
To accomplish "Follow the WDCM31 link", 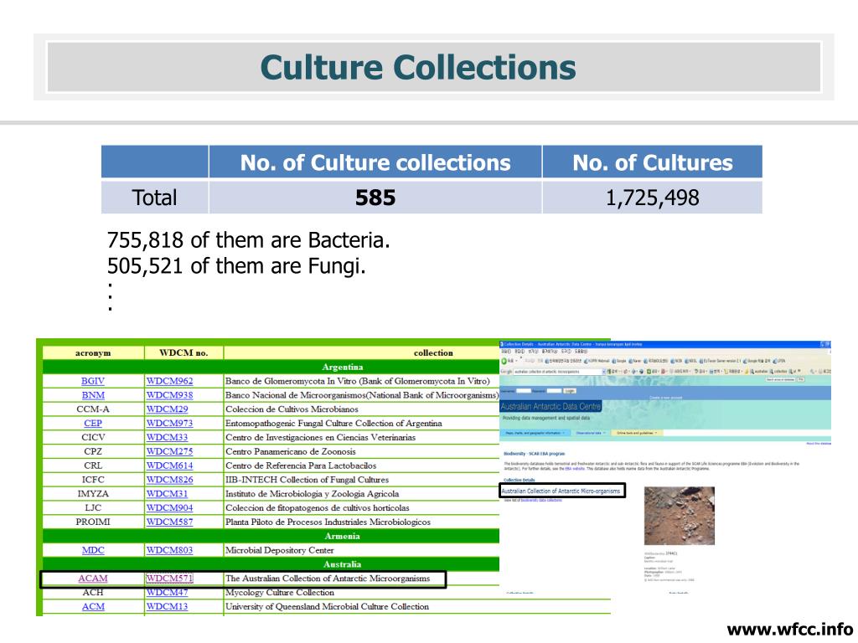I will (x=167, y=494).
